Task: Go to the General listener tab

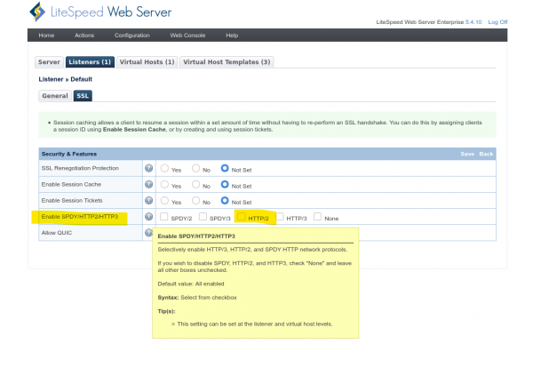Action: click(54, 95)
